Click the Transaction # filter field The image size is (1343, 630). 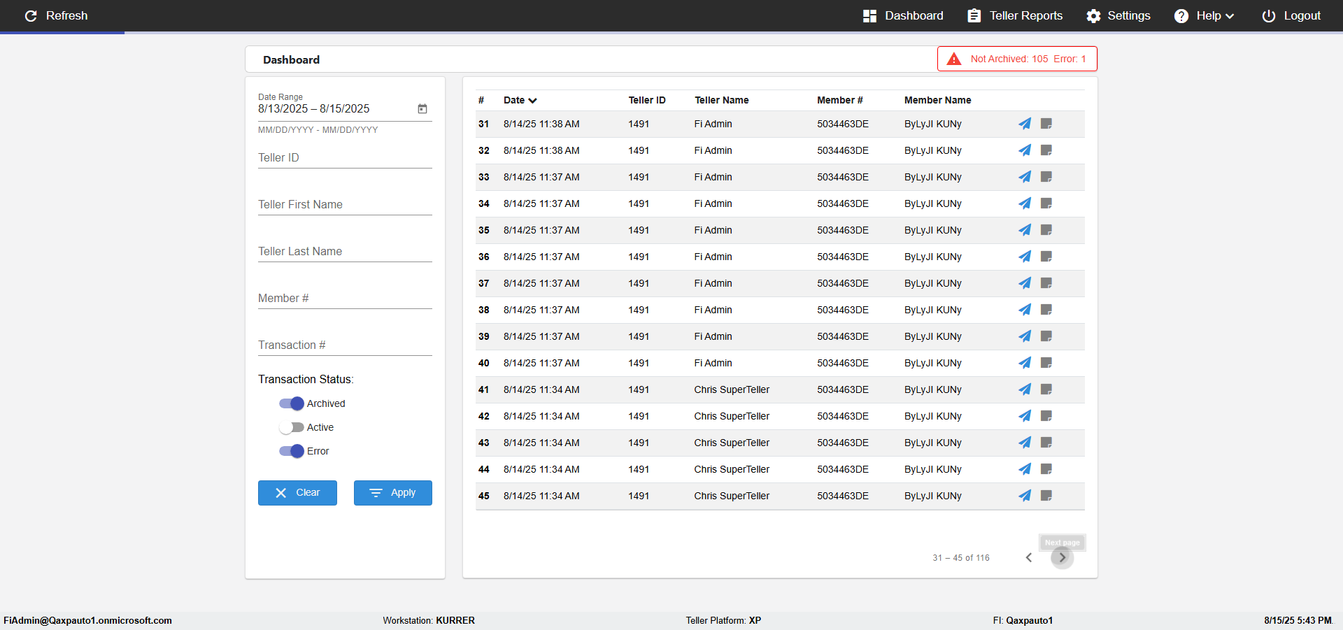(x=345, y=345)
